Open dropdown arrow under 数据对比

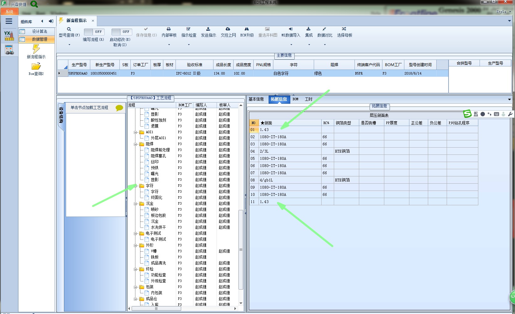click(325, 44)
